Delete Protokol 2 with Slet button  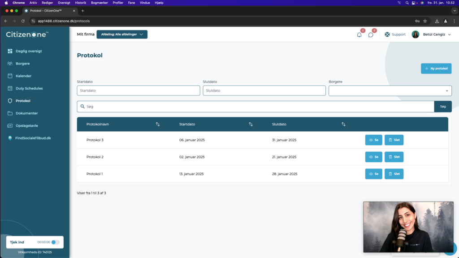(x=394, y=157)
